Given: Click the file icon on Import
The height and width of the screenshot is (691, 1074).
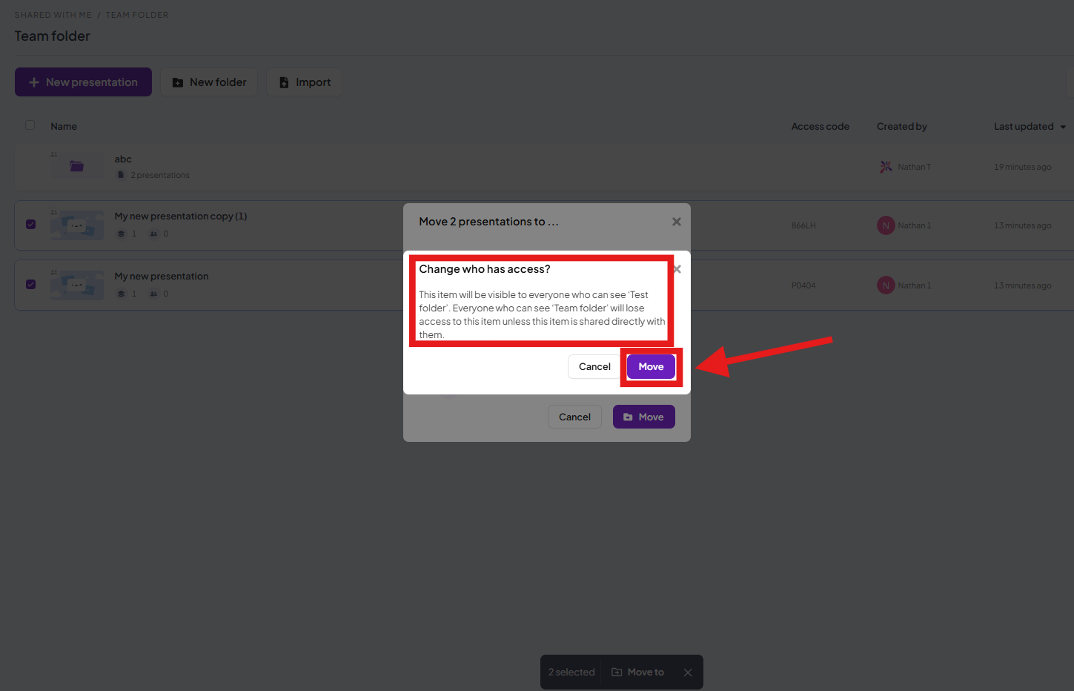Looking at the screenshot, I should click(284, 82).
